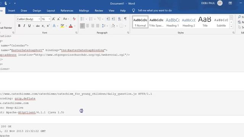Toggle Subscript formatting
The height and width of the screenshot is (137, 244).
pos(43,26)
